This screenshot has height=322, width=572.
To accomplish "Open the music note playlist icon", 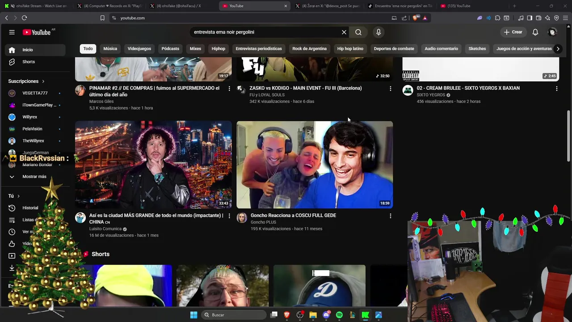I will coord(521,18).
